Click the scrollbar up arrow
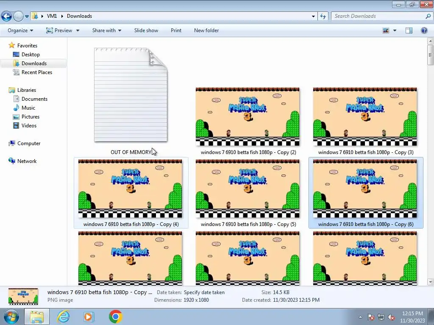Viewport: 434px width, 325px height. click(430, 41)
